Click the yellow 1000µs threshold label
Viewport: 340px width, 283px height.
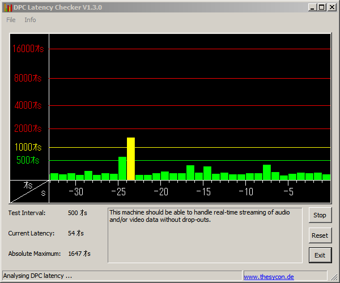tap(28, 147)
